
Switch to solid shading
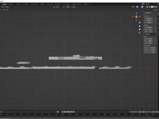point(152,7)
